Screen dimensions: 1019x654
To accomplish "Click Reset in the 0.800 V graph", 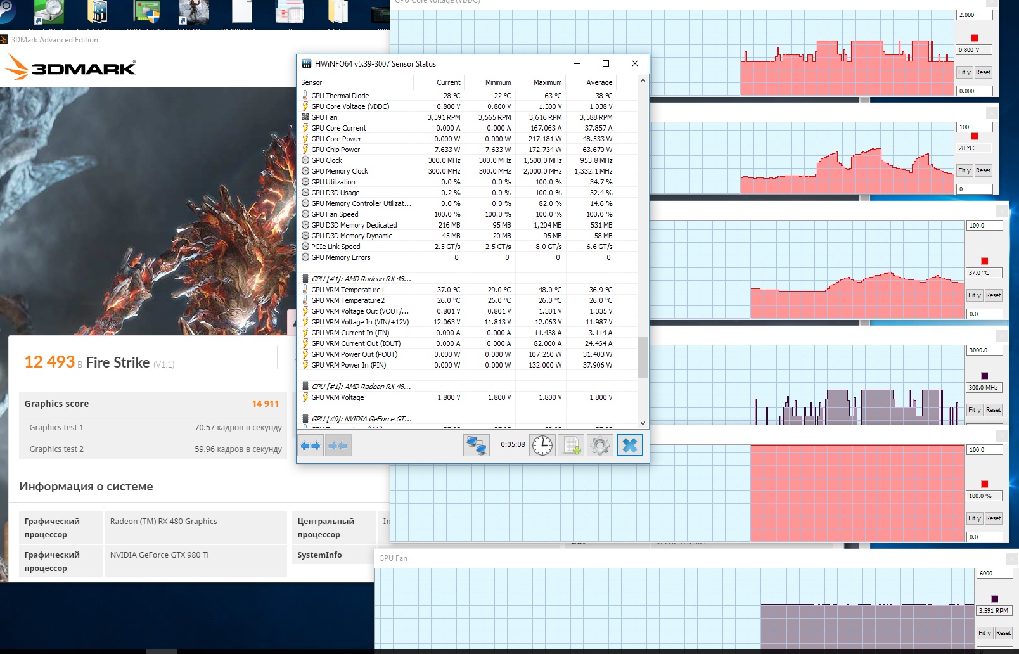I will 984,72.
